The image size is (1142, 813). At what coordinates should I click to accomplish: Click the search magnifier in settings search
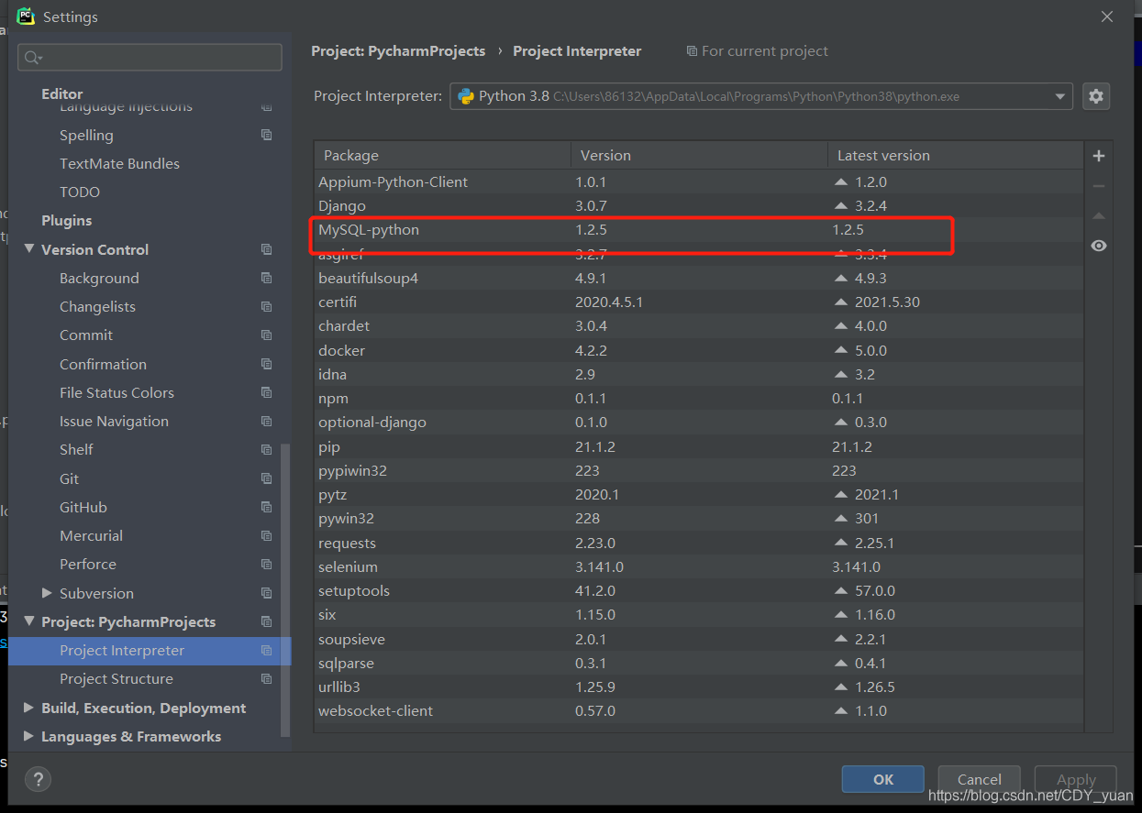click(32, 58)
